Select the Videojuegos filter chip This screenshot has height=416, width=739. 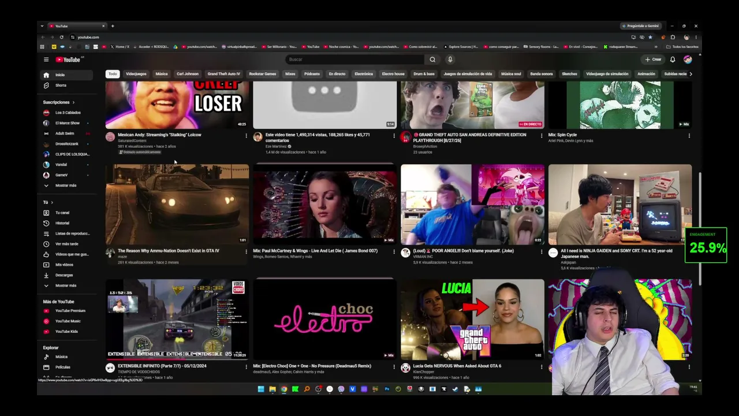136,74
